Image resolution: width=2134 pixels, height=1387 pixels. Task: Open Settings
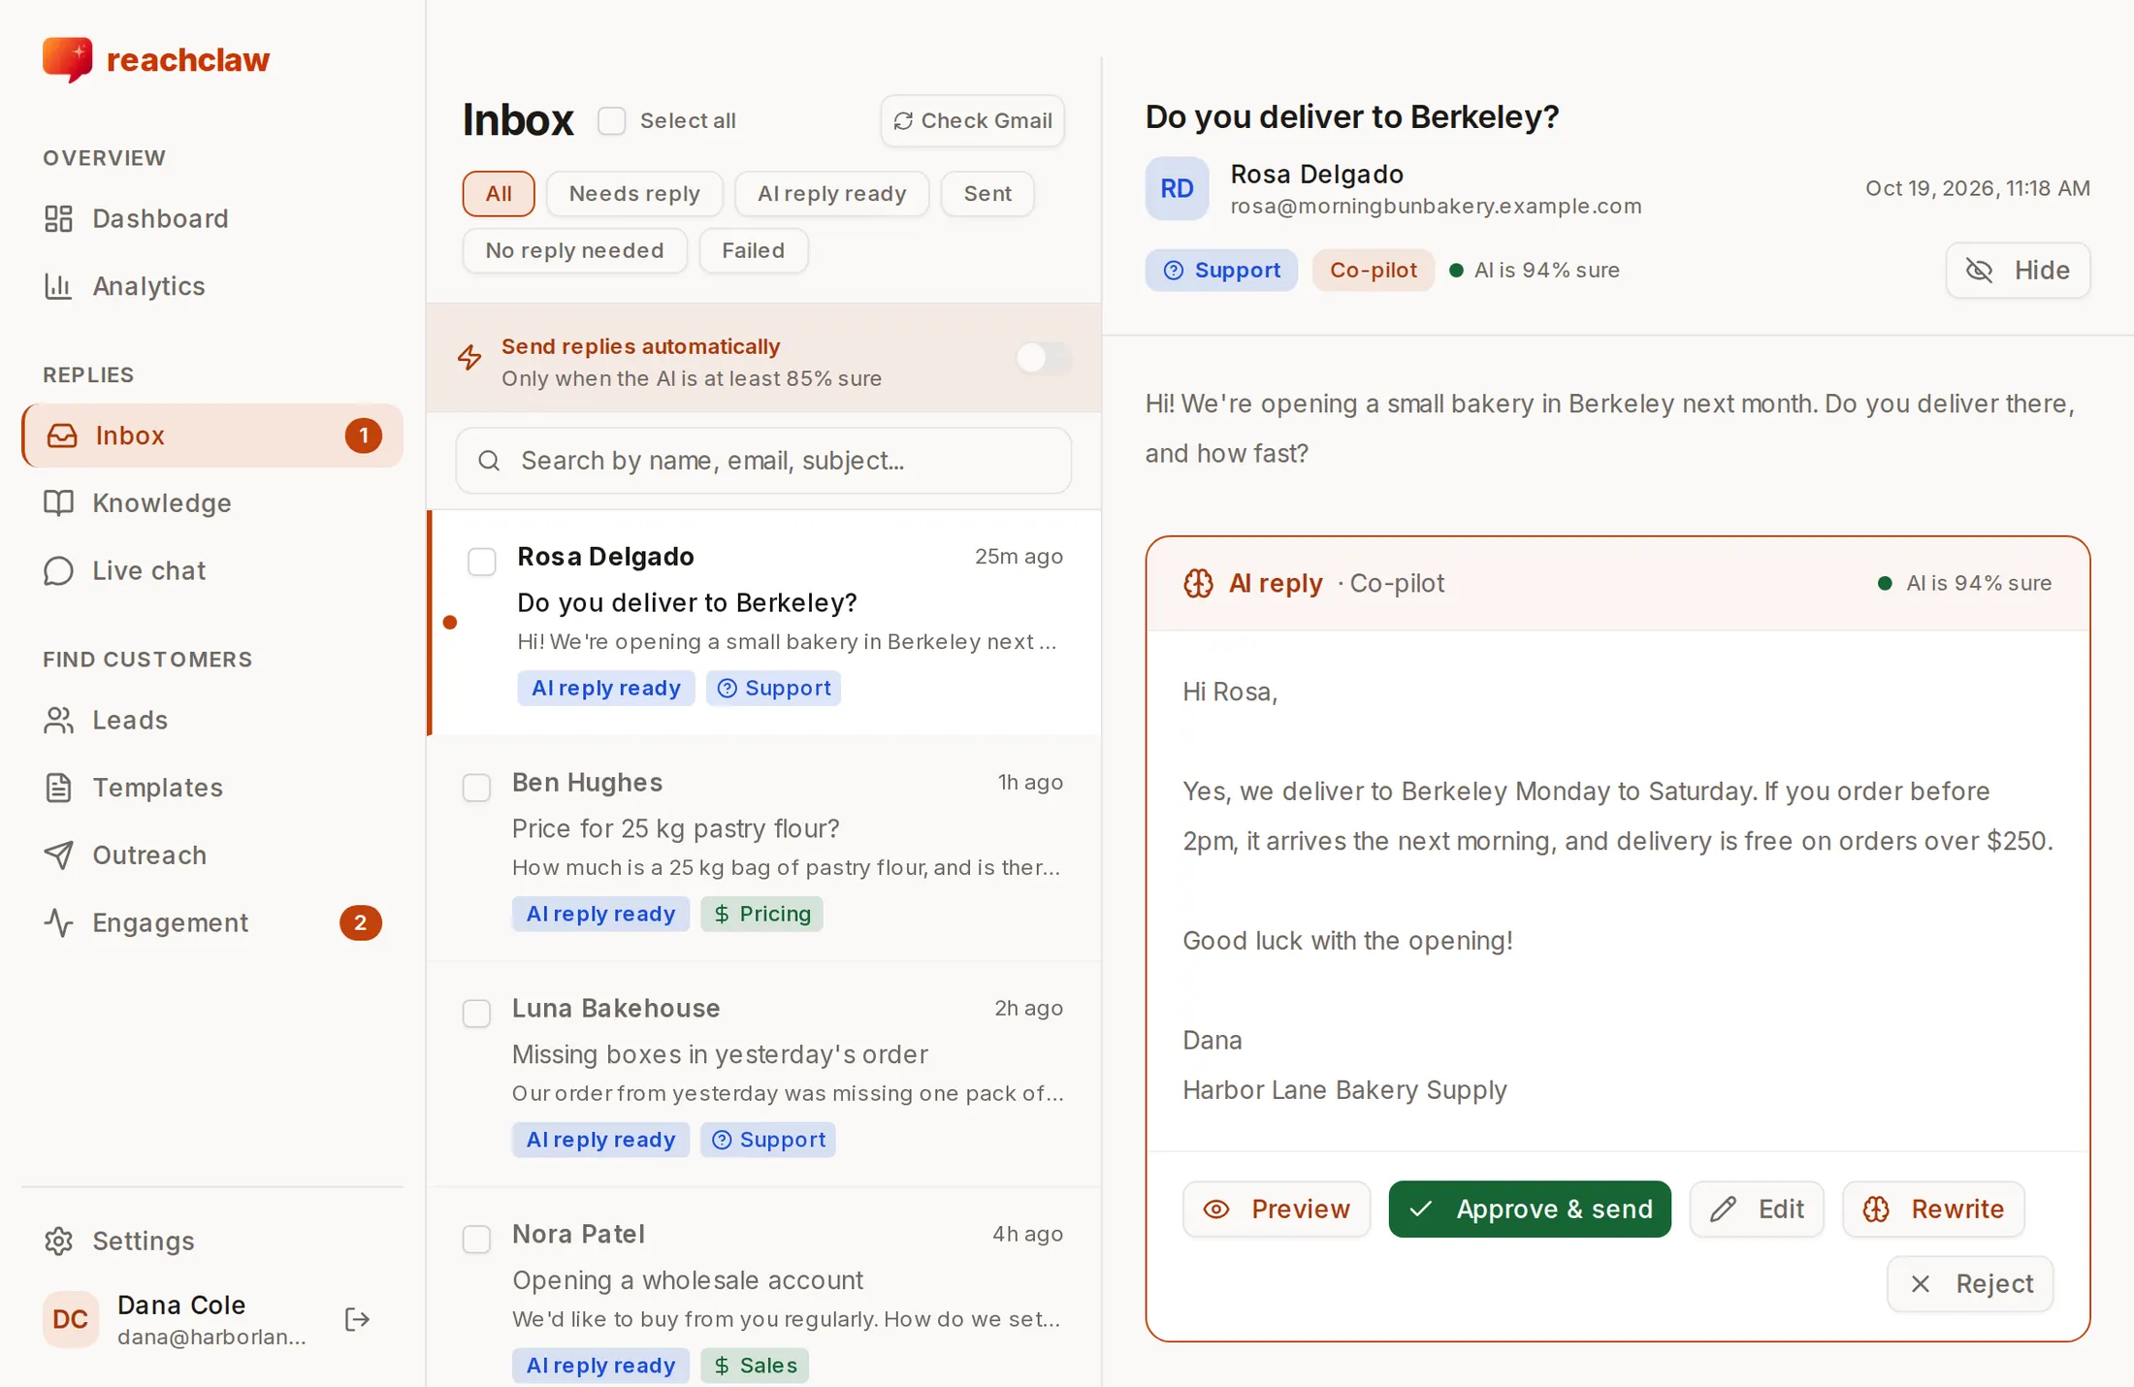[211, 1241]
